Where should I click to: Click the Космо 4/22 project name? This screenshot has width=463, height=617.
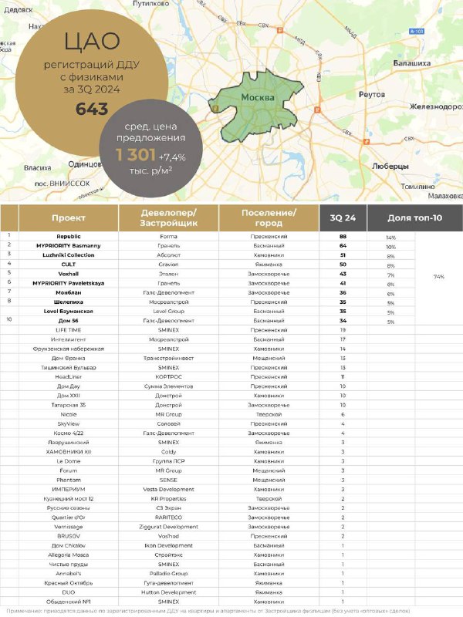pyautogui.click(x=69, y=433)
